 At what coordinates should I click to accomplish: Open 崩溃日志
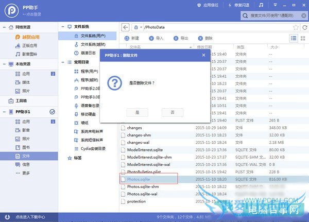[85, 53]
